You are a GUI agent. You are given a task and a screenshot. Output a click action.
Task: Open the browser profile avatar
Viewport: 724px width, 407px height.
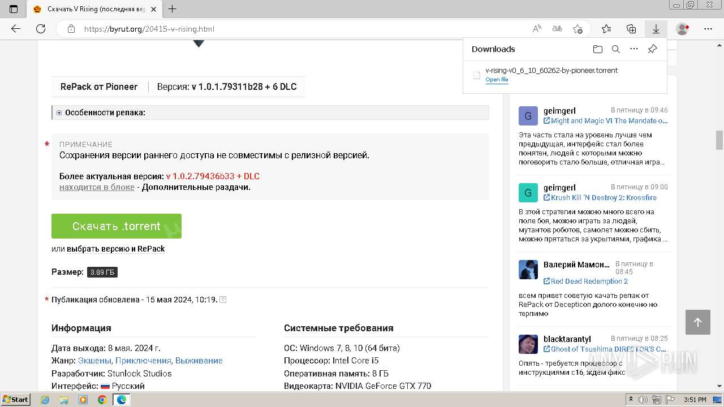(x=683, y=29)
